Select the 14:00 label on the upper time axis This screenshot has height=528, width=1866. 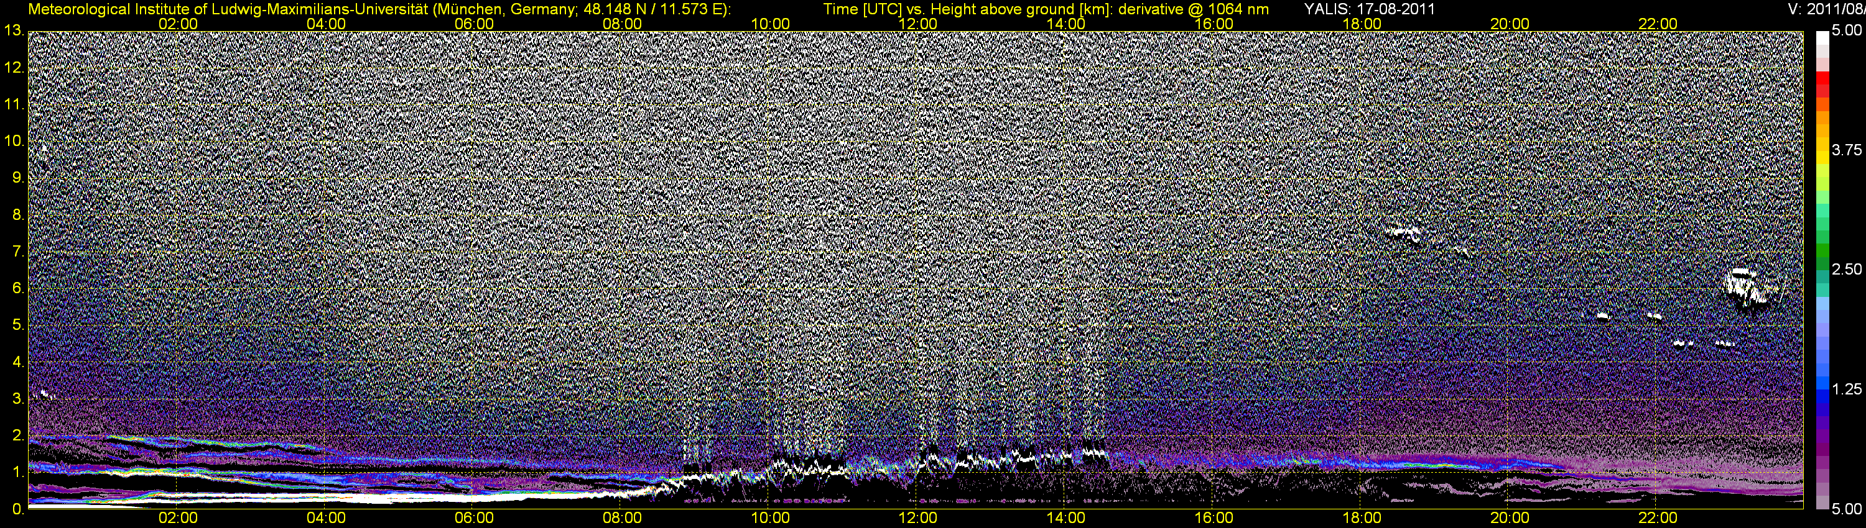tap(1066, 24)
